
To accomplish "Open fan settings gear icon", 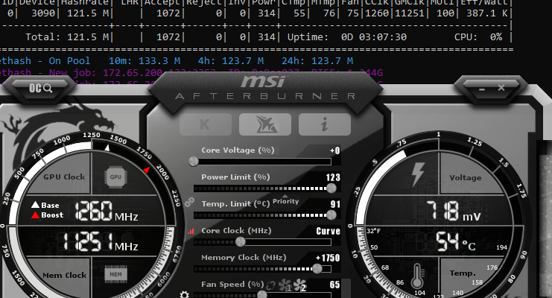I will (x=184, y=294).
